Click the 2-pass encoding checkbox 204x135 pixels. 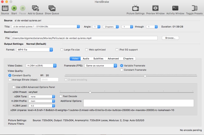66,80
